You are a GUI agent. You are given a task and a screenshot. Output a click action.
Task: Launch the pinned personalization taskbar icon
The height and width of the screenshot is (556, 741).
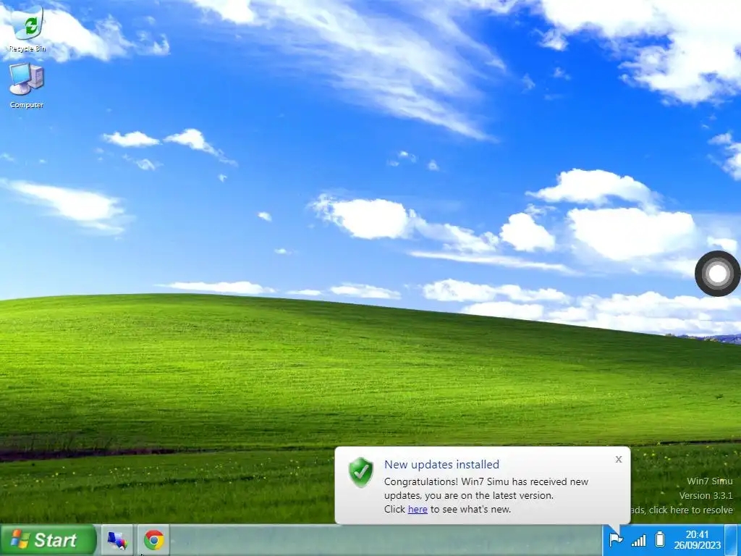coord(117,540)
